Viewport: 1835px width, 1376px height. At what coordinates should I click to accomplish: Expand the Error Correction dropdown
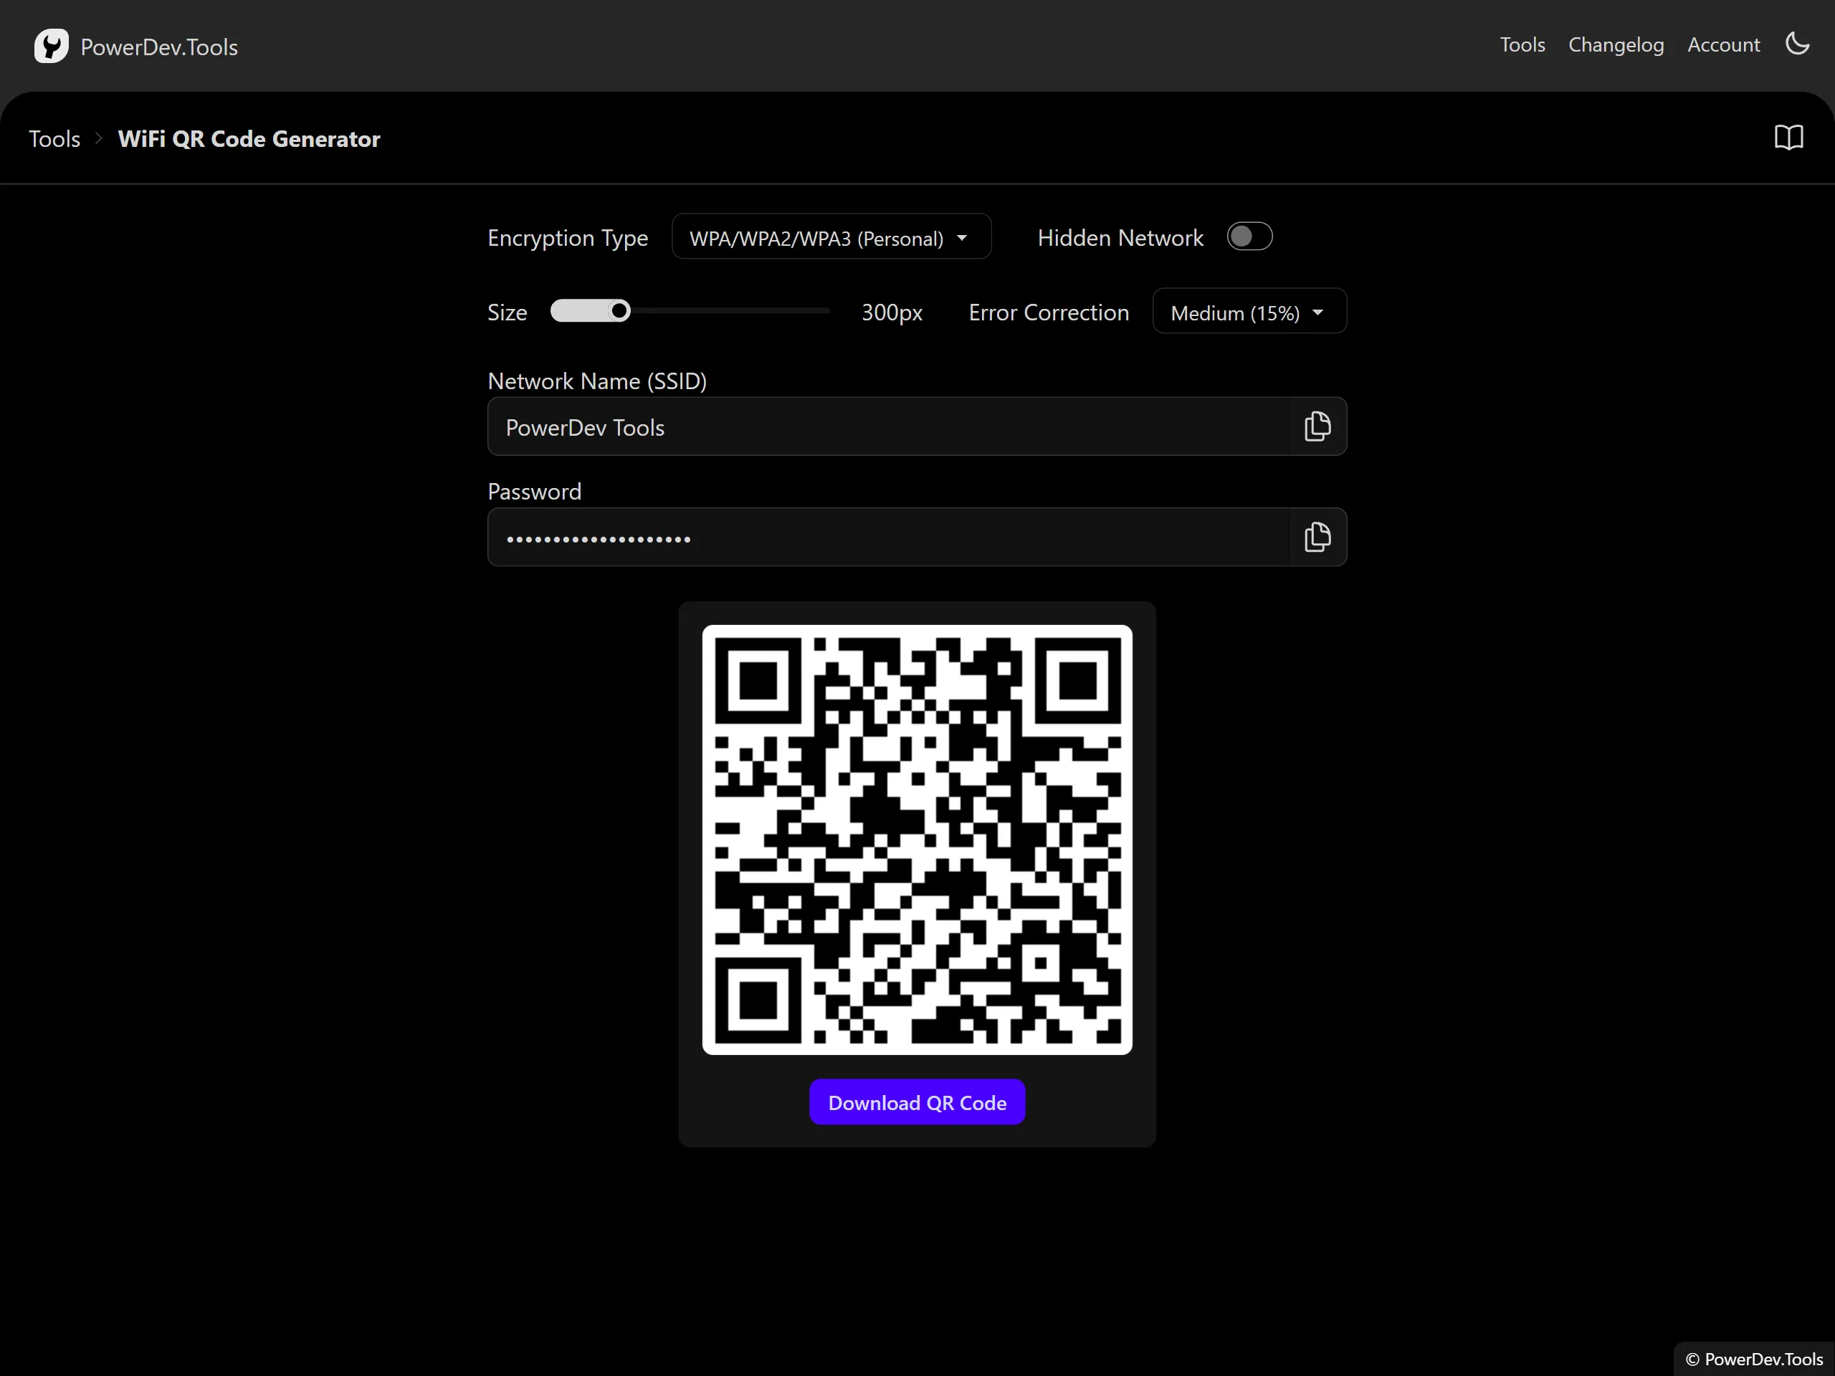click(1249, 312)
